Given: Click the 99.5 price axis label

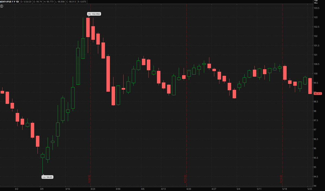Looking at the screenshot, I should (316, 83).
